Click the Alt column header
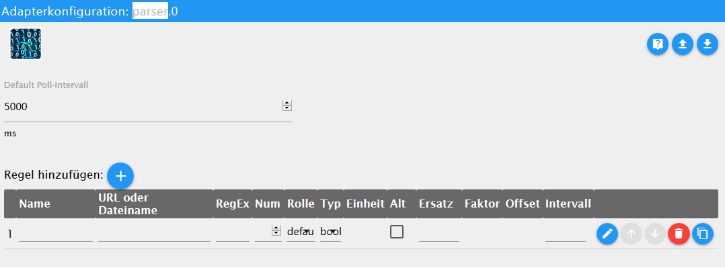 tap(397, 204)
